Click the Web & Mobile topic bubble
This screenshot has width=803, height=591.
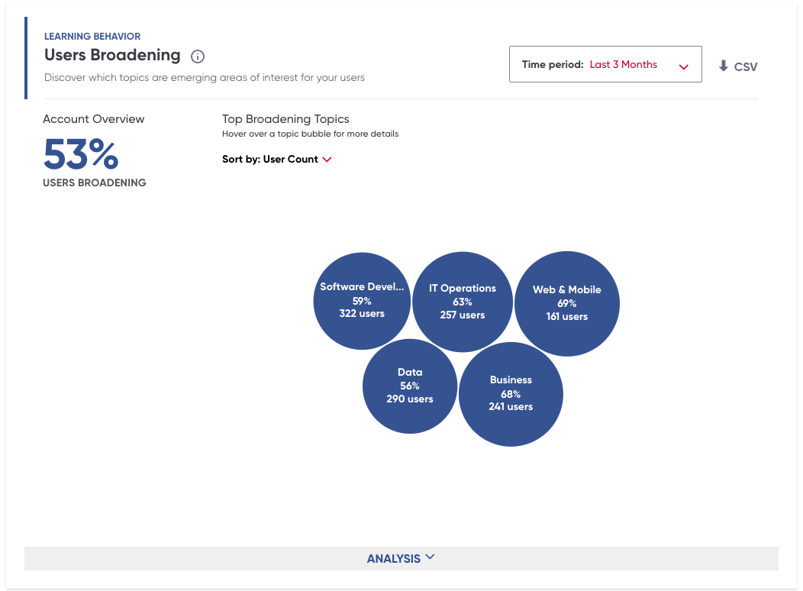click(x=566, y=303)
